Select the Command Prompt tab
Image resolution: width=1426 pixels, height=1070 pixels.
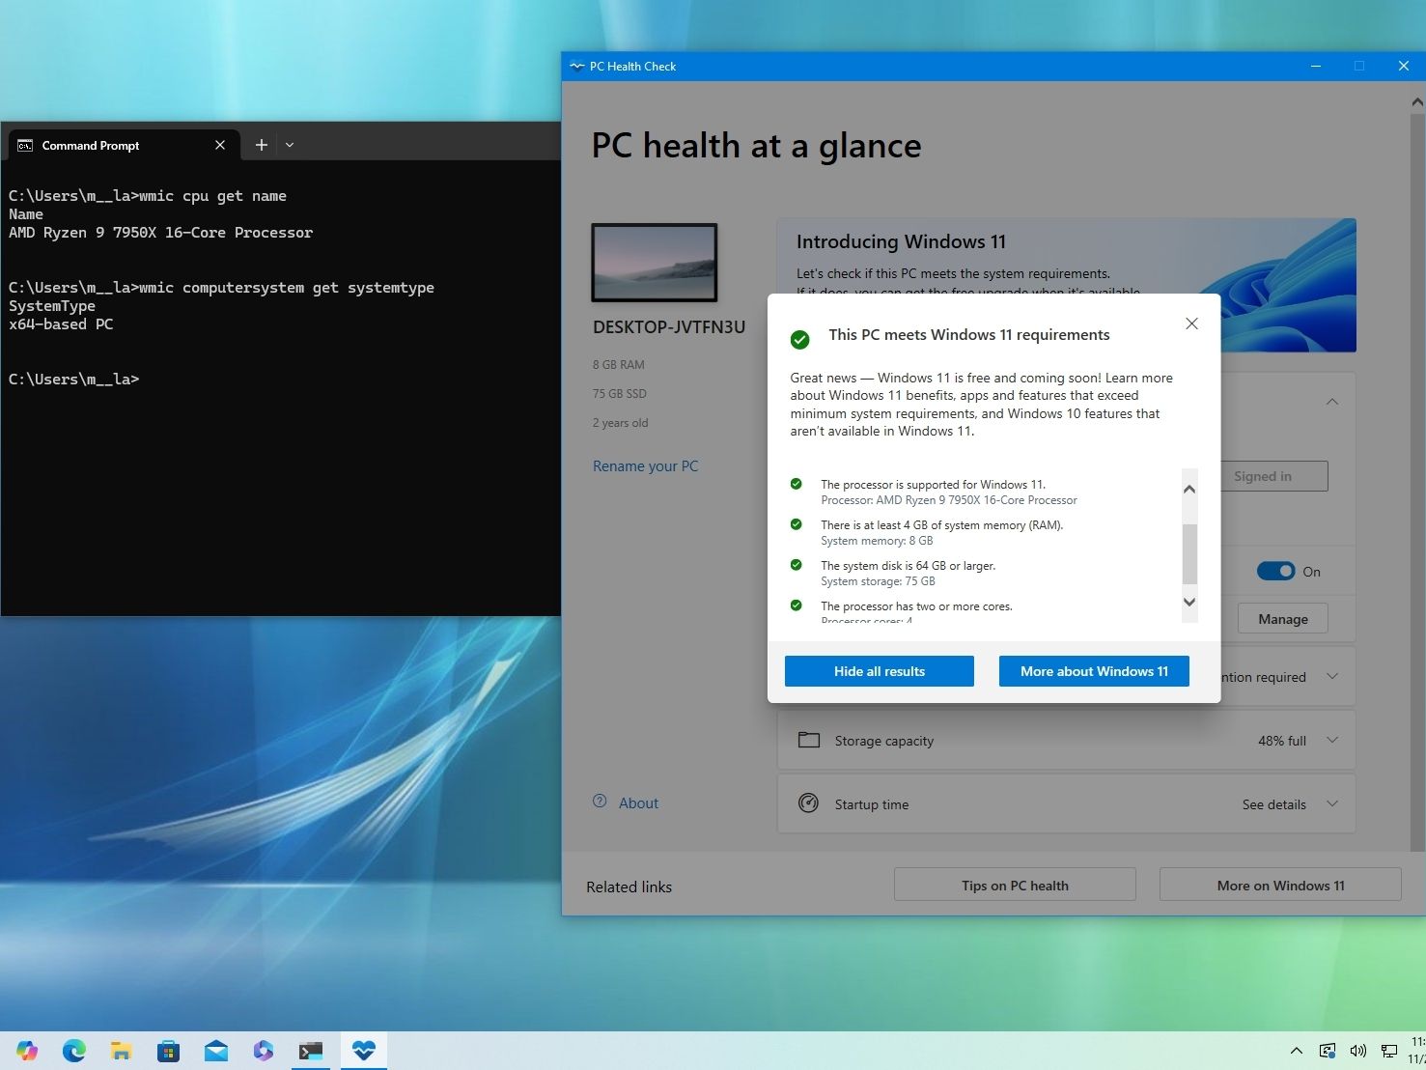[91, 145]
